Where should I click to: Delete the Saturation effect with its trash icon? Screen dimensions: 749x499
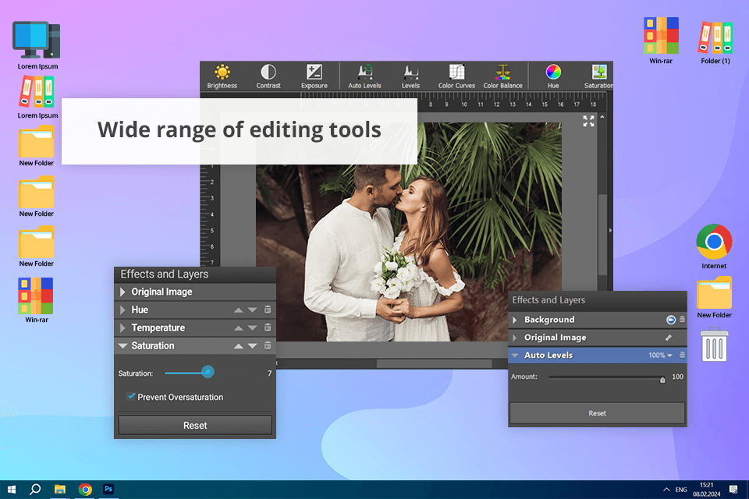(268, 345)
